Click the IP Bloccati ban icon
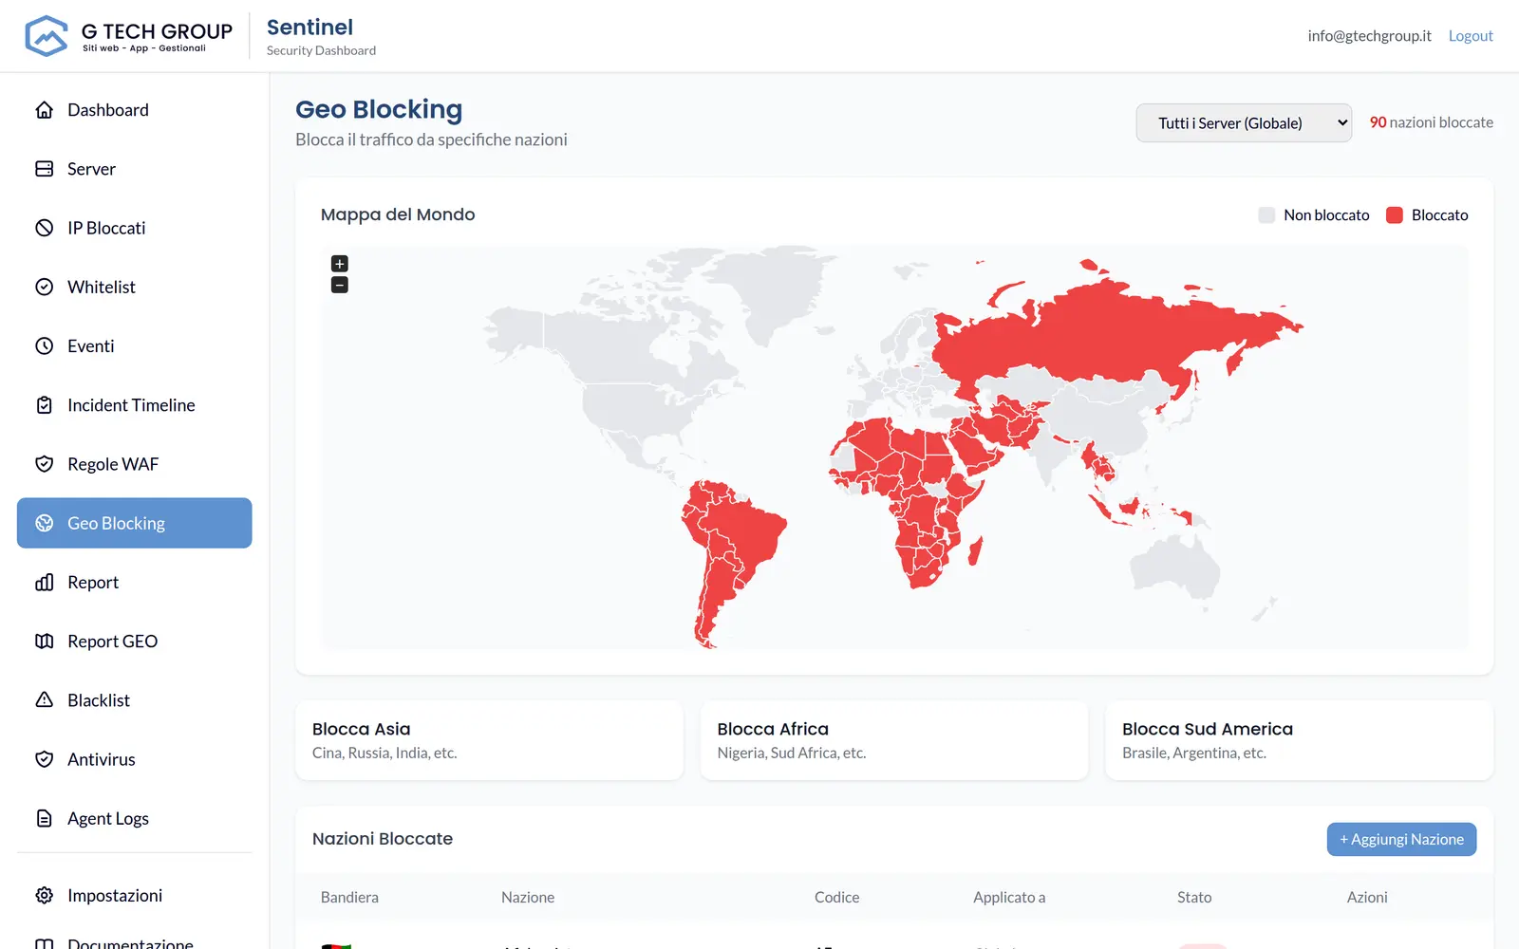 [x=45, y=228]
